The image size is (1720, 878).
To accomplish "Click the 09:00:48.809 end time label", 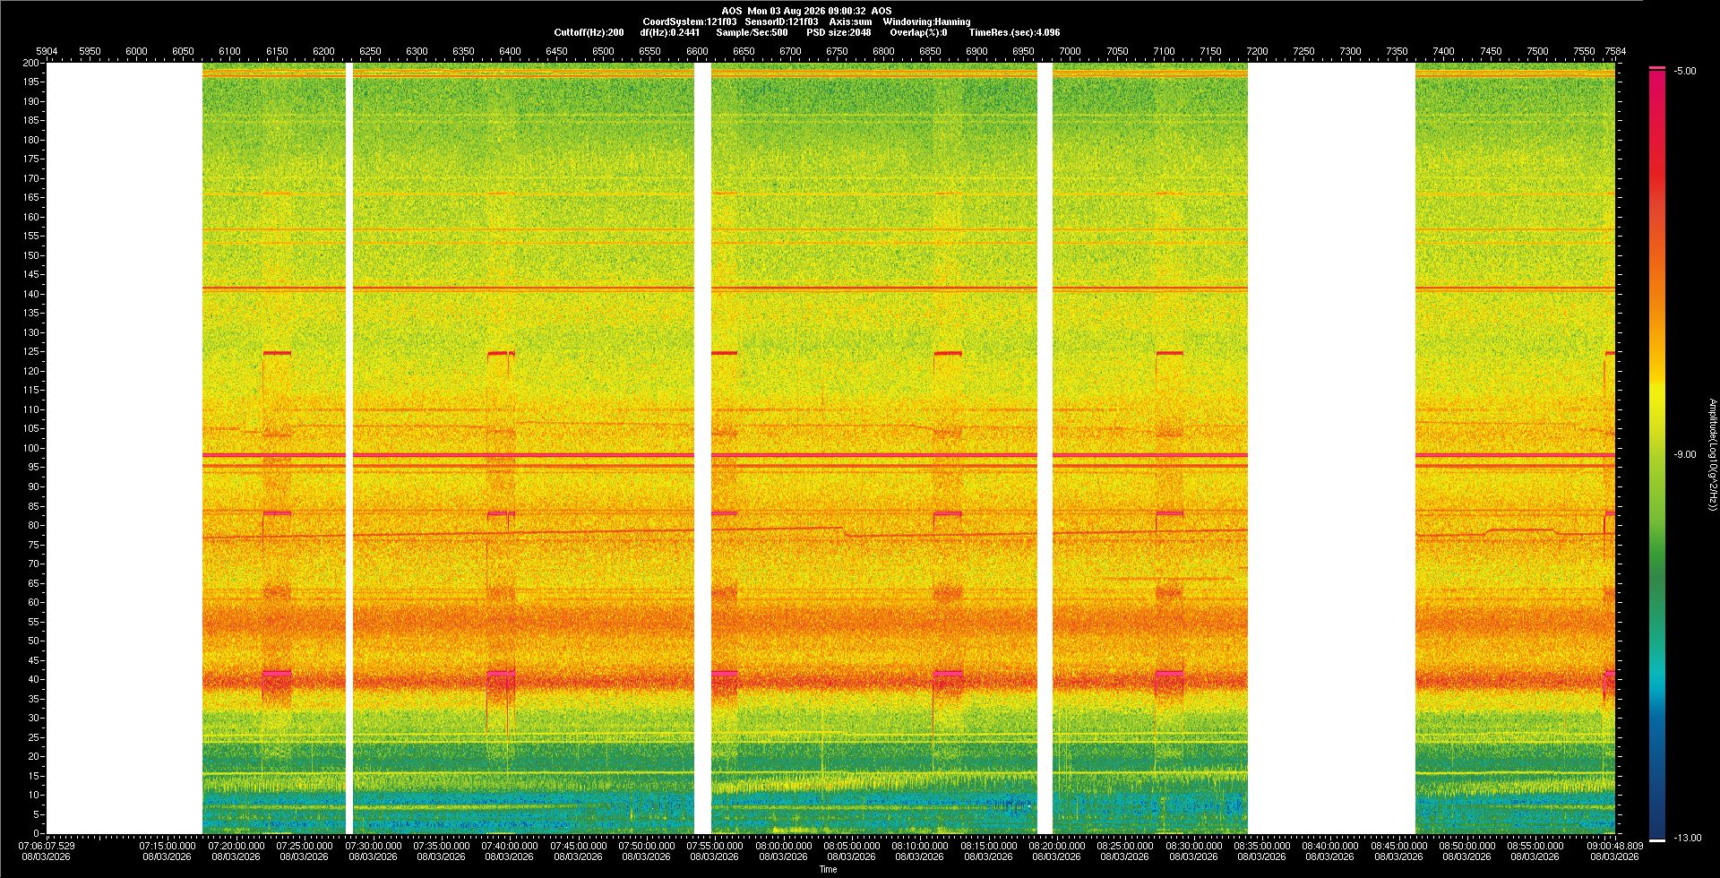I will click(x=1614, y=846).
